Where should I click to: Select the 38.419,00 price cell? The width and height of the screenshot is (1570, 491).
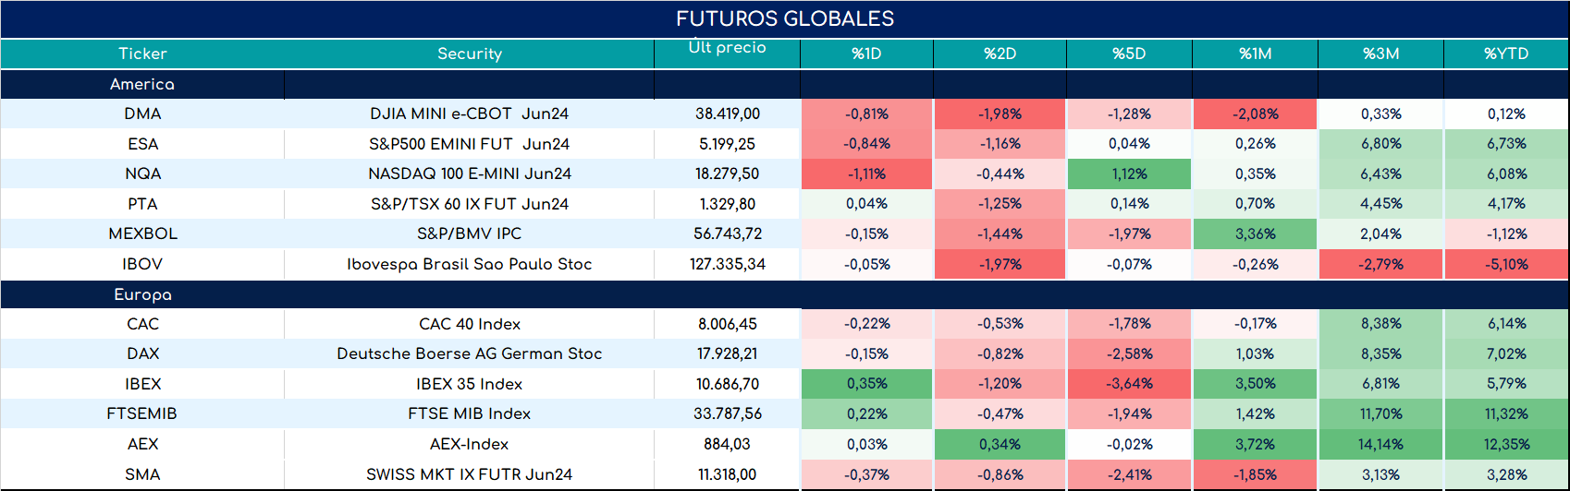coord(727,114)
